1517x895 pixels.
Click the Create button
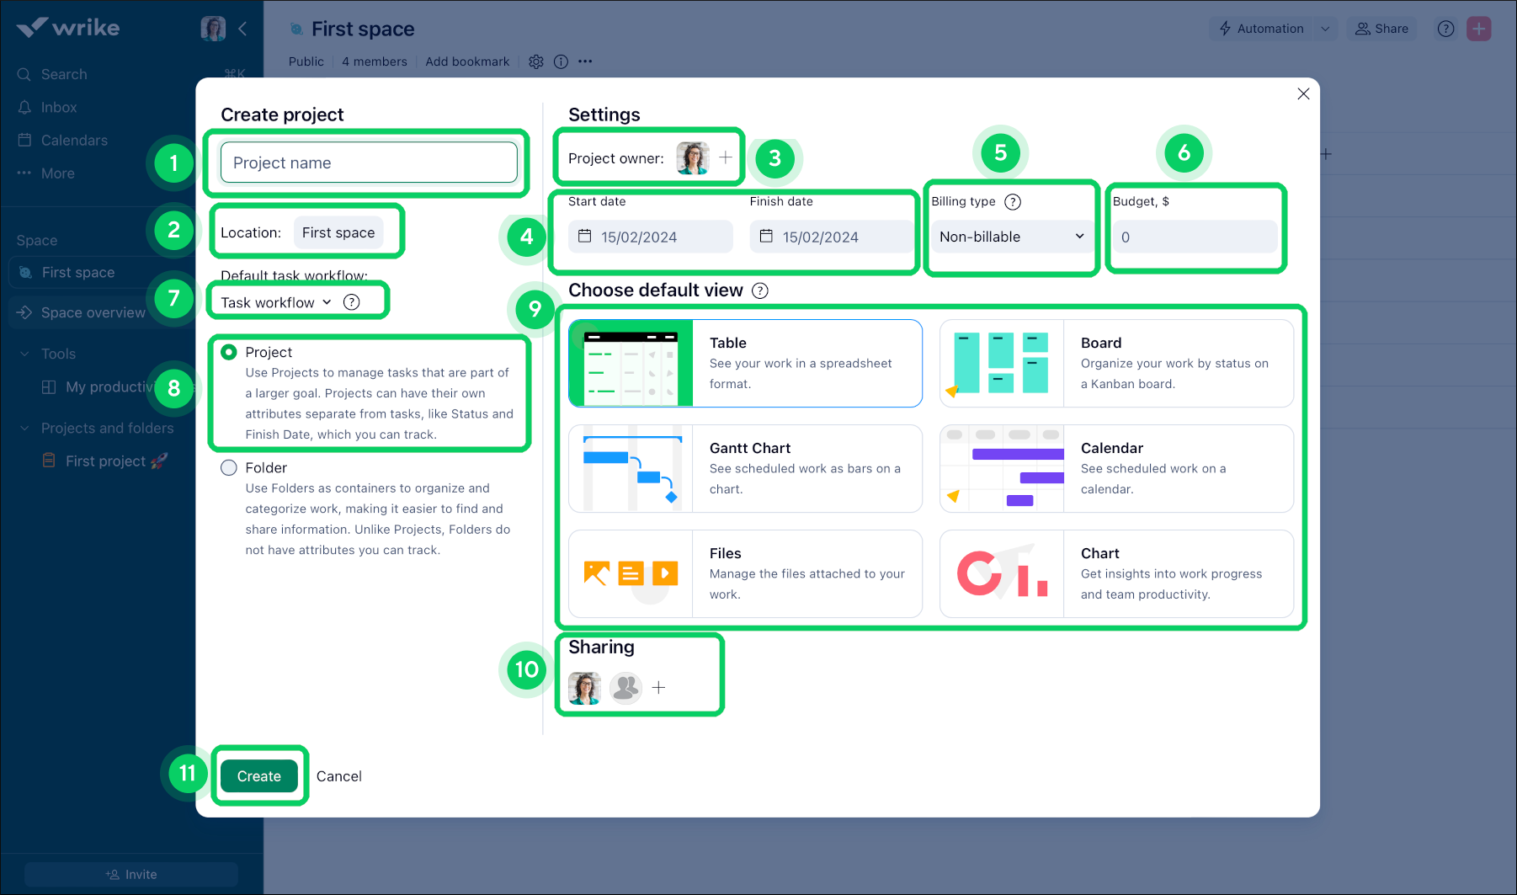(259, 775)
